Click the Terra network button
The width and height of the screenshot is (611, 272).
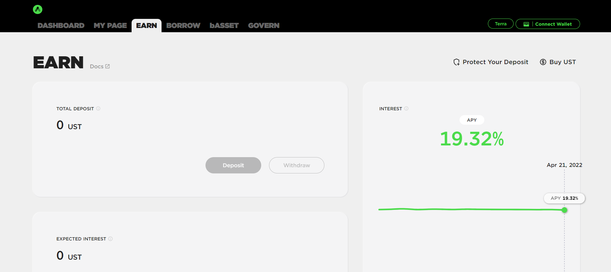pos(501,24)
